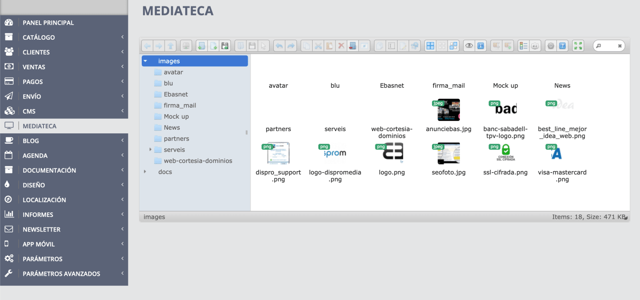Expand the serveis folder in the tree
The width and height of the screenshot is (640, 300).
tap(150, 150)
